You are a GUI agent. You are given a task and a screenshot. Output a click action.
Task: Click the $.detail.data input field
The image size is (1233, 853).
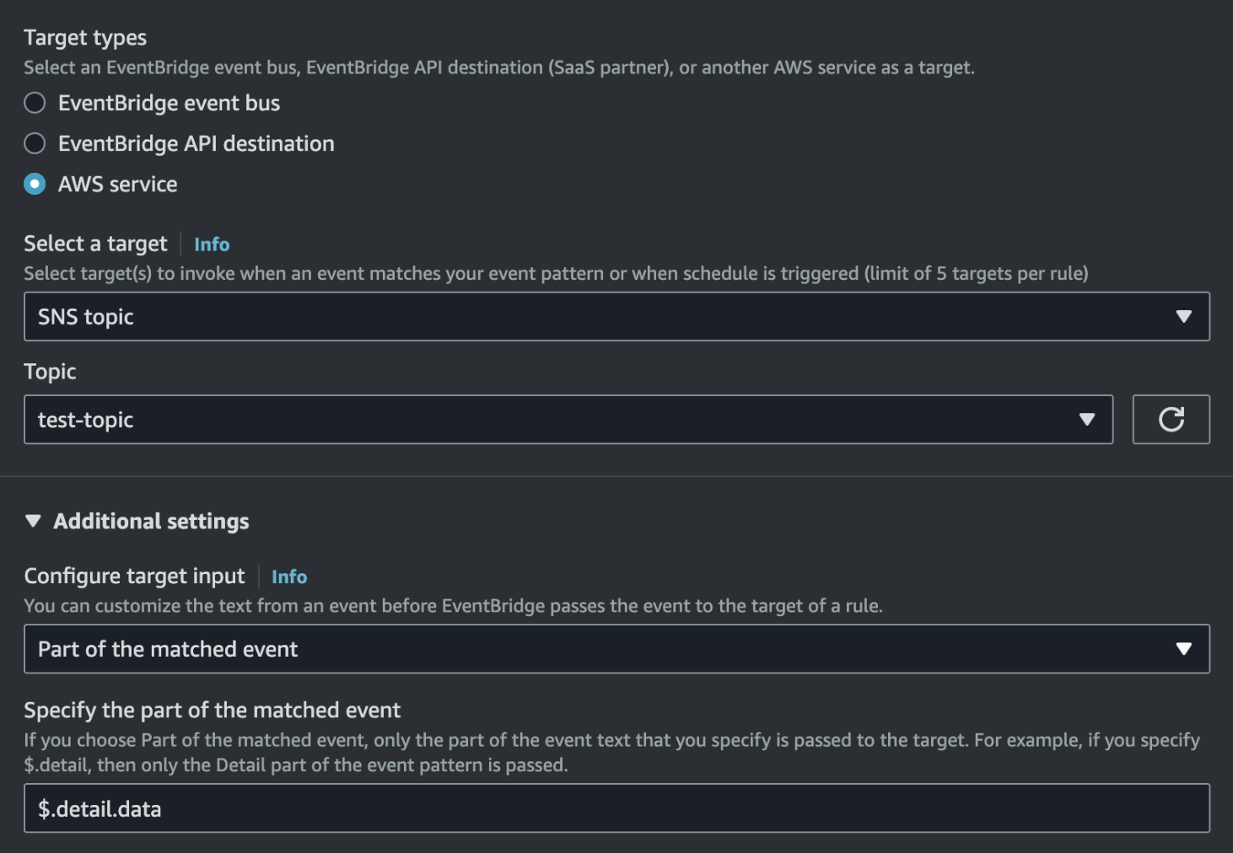616,808
